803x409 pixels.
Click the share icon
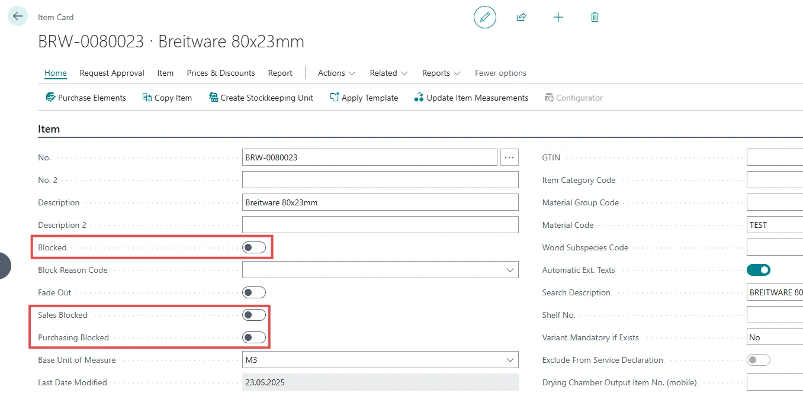521,17
